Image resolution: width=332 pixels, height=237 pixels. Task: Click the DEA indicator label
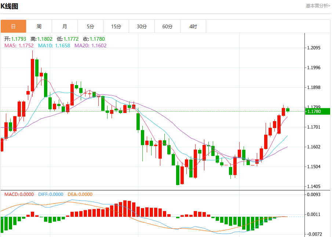pyautogui.click(x=80, y=194)
